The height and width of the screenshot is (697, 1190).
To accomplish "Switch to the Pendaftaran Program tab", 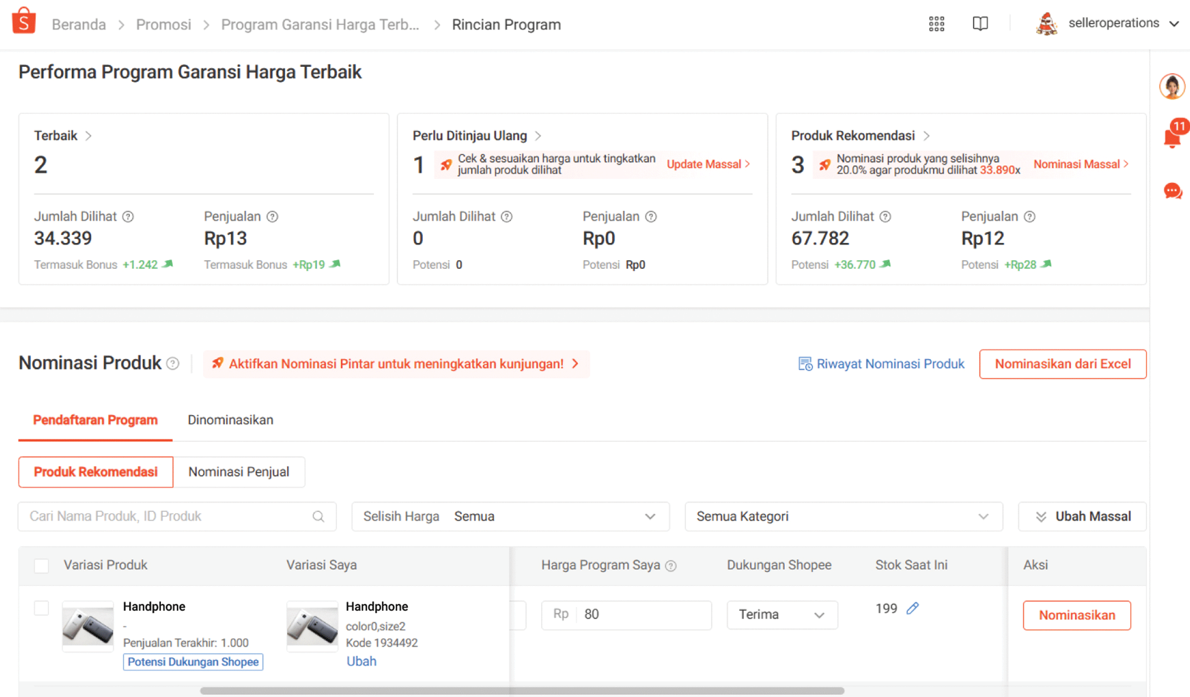I will pyautogui.click(x=95, y=420).
